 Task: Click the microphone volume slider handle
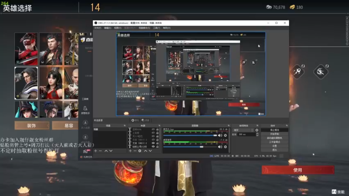tap(215, 135)
